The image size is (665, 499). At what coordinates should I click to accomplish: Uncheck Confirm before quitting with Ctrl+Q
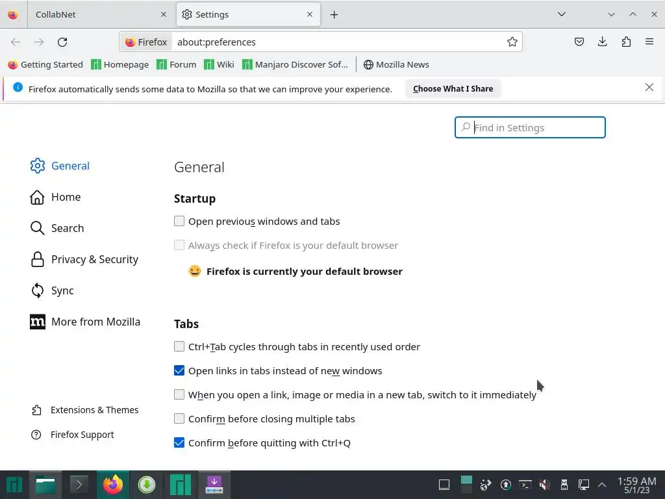179,442
